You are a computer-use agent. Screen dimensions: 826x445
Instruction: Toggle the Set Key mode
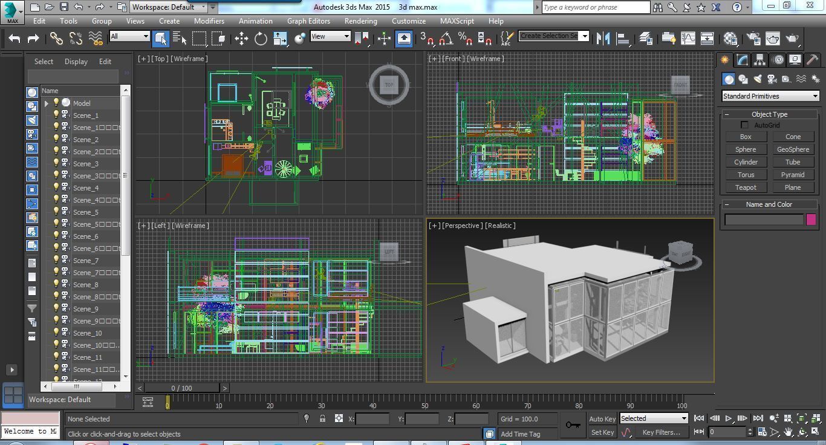point(602,432)
